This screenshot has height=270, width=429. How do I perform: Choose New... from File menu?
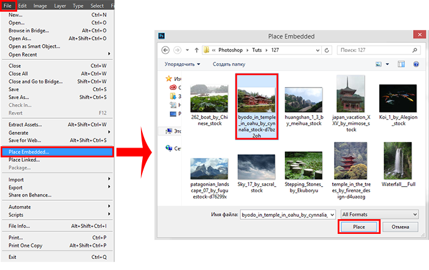57,15
